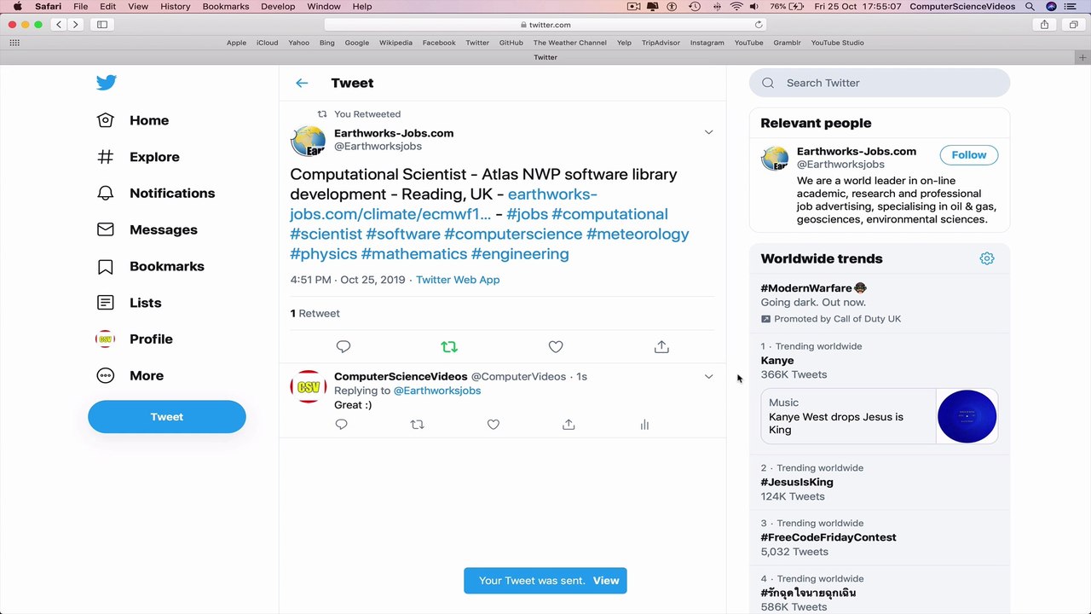Click Safari back navigation button
Image resolution: width=1091 pixels, height=614 pixels.
[59, 25]
